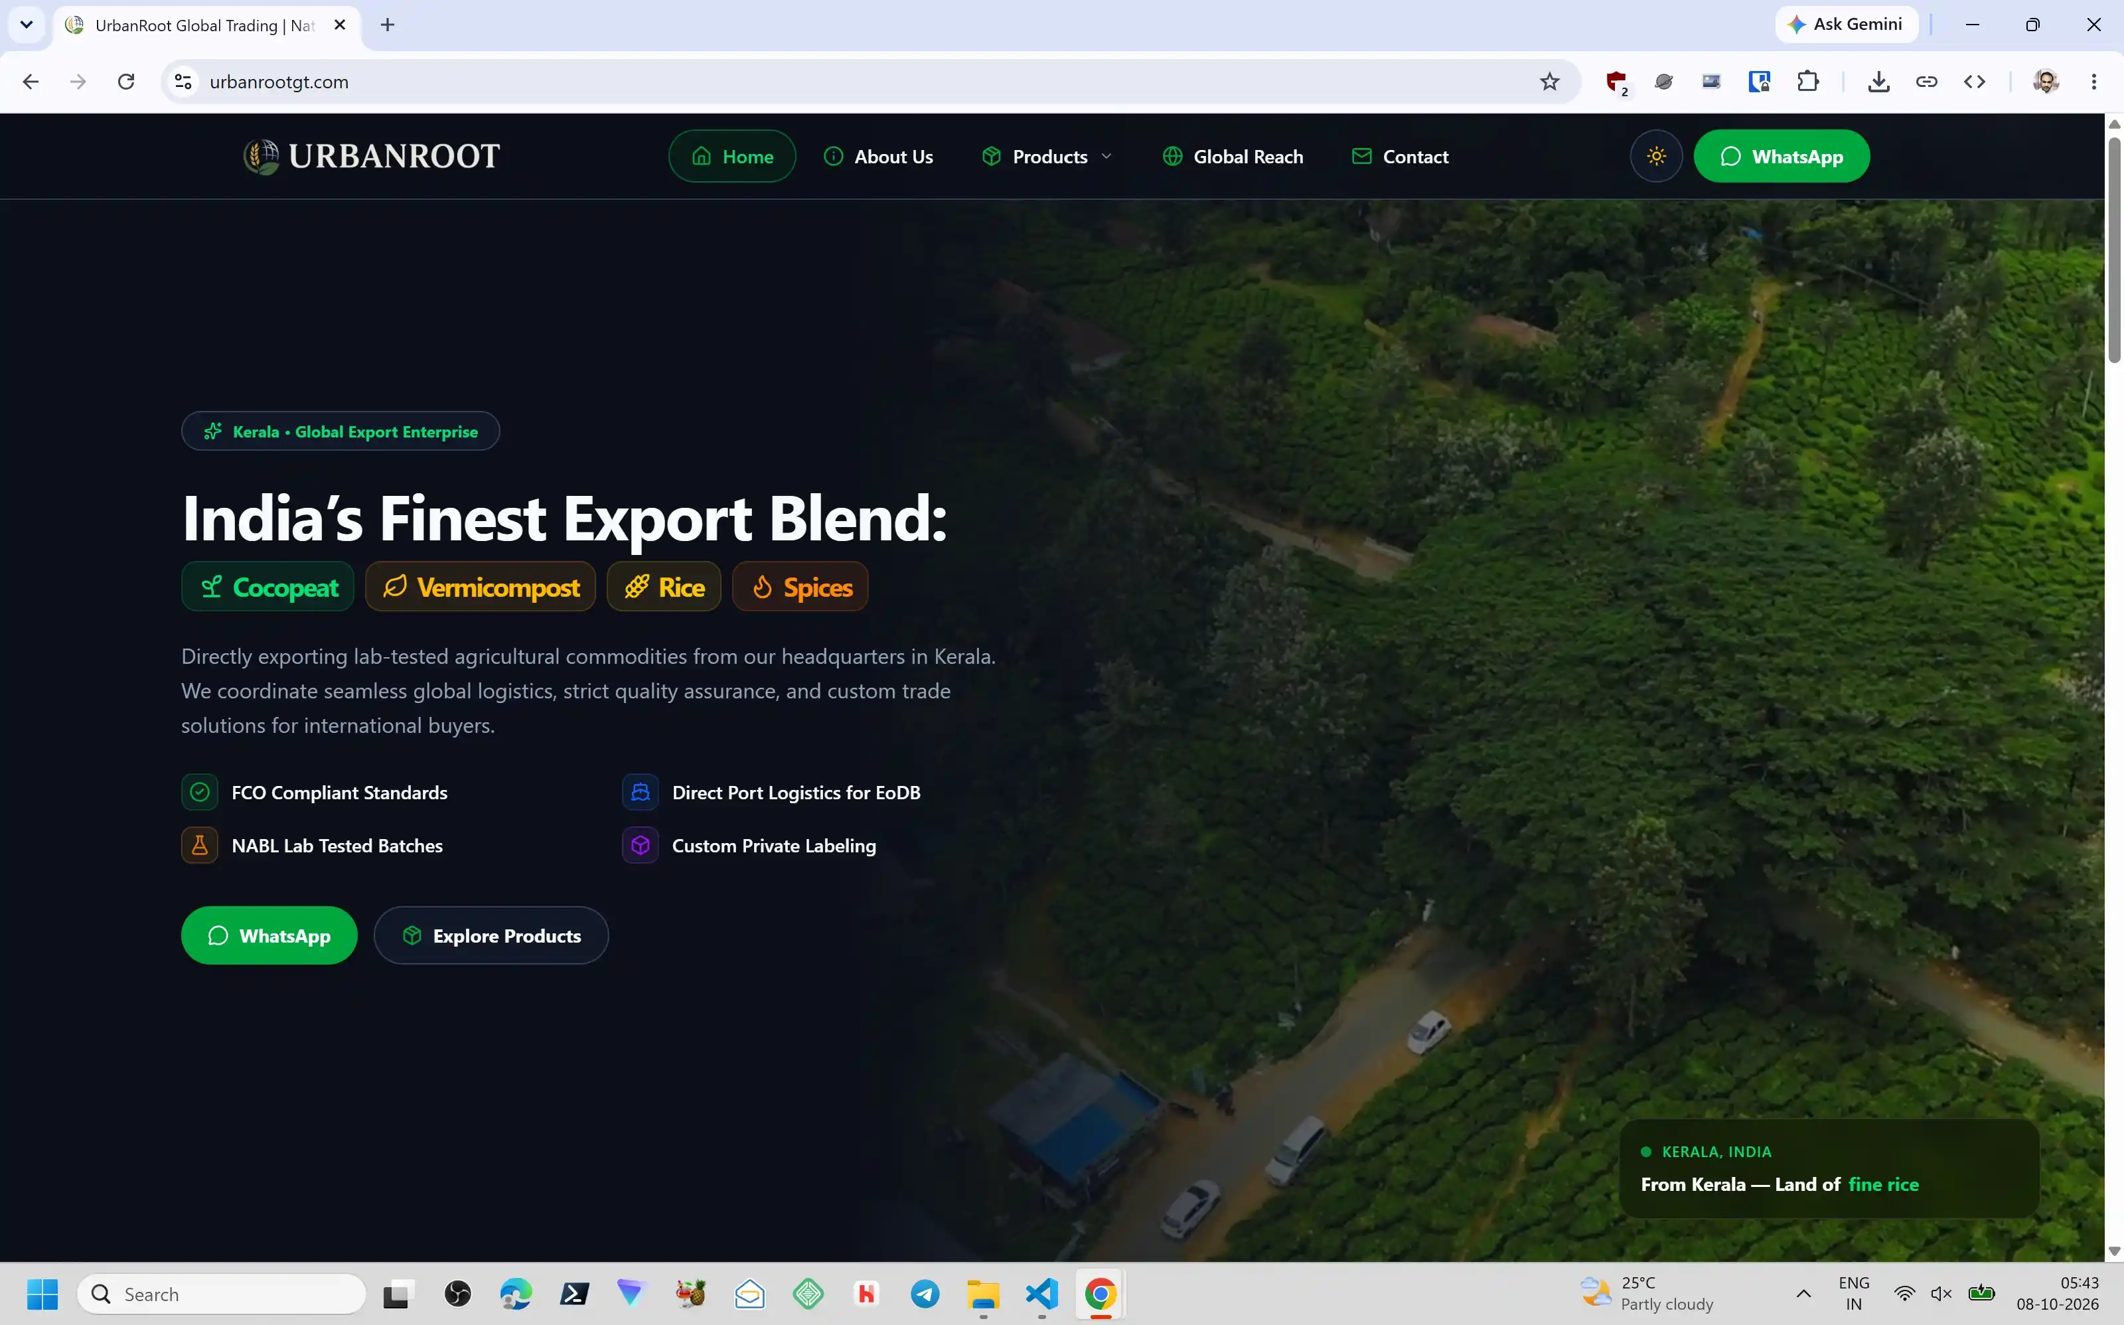Open the weather widget showing 25°C
Viewport: 2124px width, 1325px height.
(1647, 1293)
